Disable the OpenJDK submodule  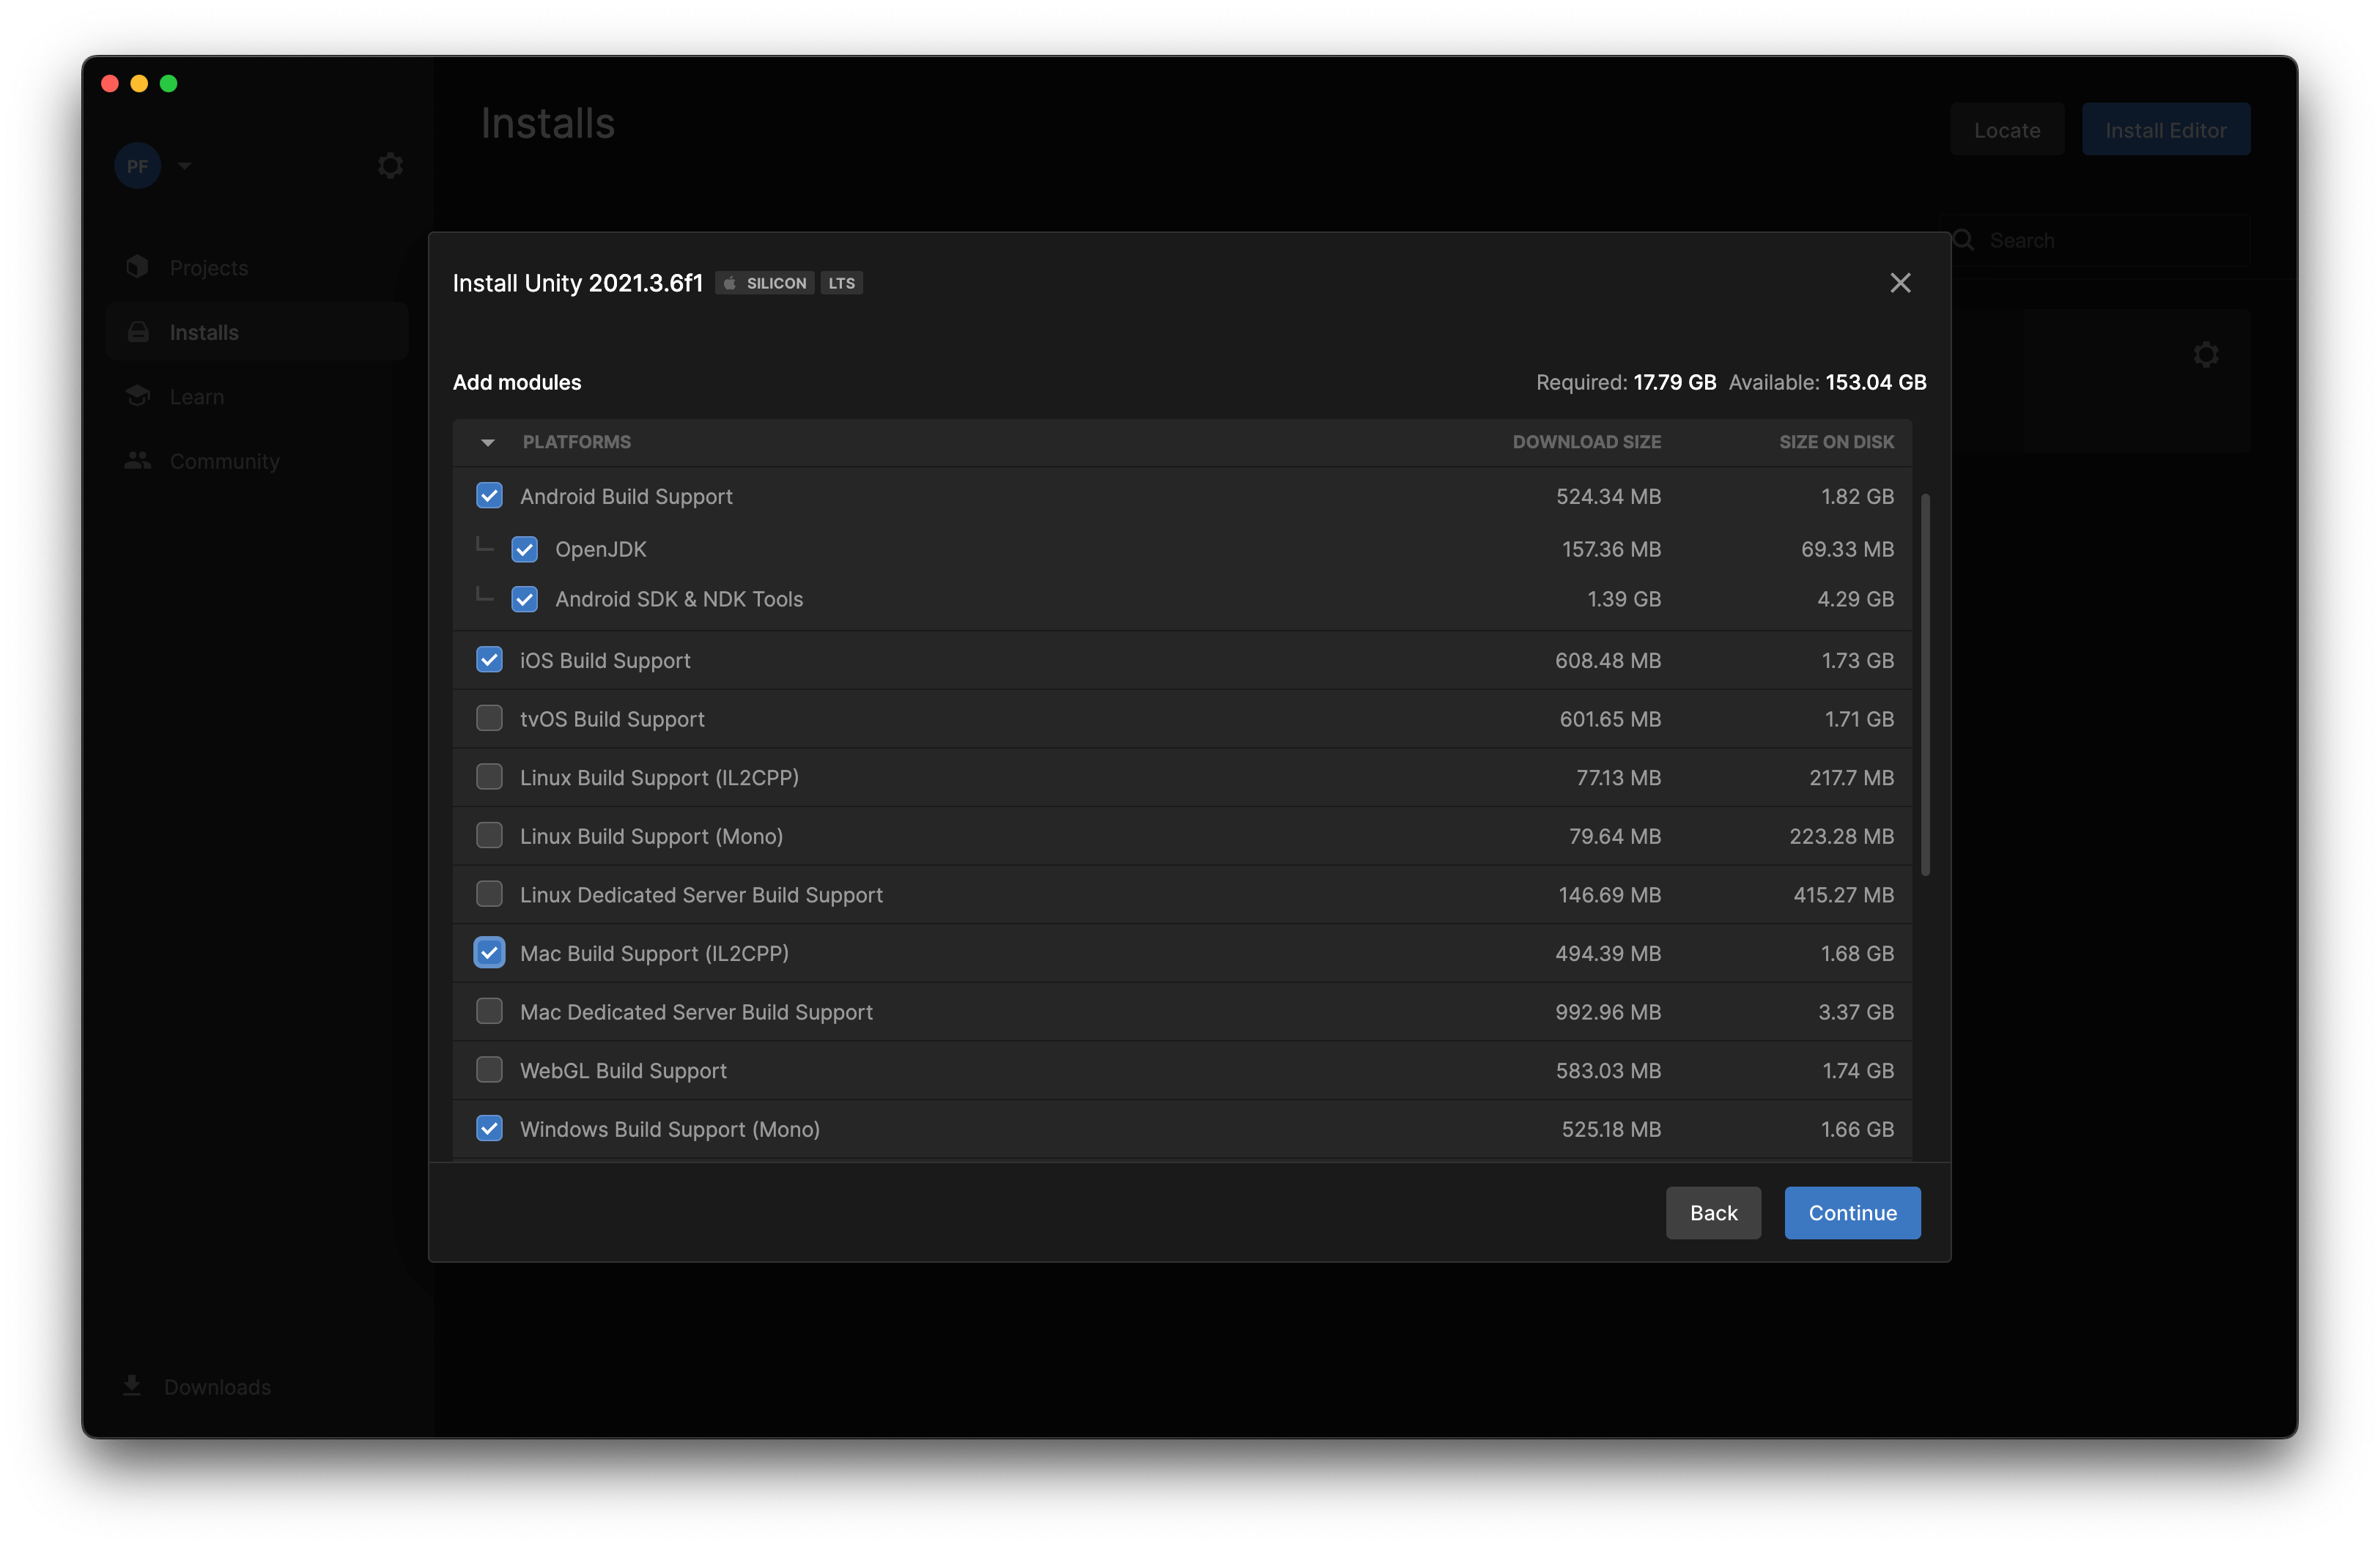tap(525, 549)
